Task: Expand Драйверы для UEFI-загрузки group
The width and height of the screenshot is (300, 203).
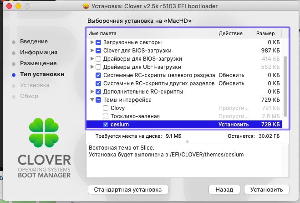Action: 92,67
